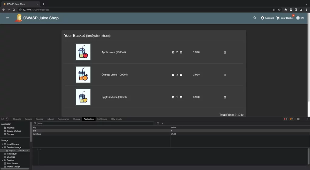Open the DevTools three-dot customize menu
This screenshot has height=170, width=310.
click(x=303, y=119)
